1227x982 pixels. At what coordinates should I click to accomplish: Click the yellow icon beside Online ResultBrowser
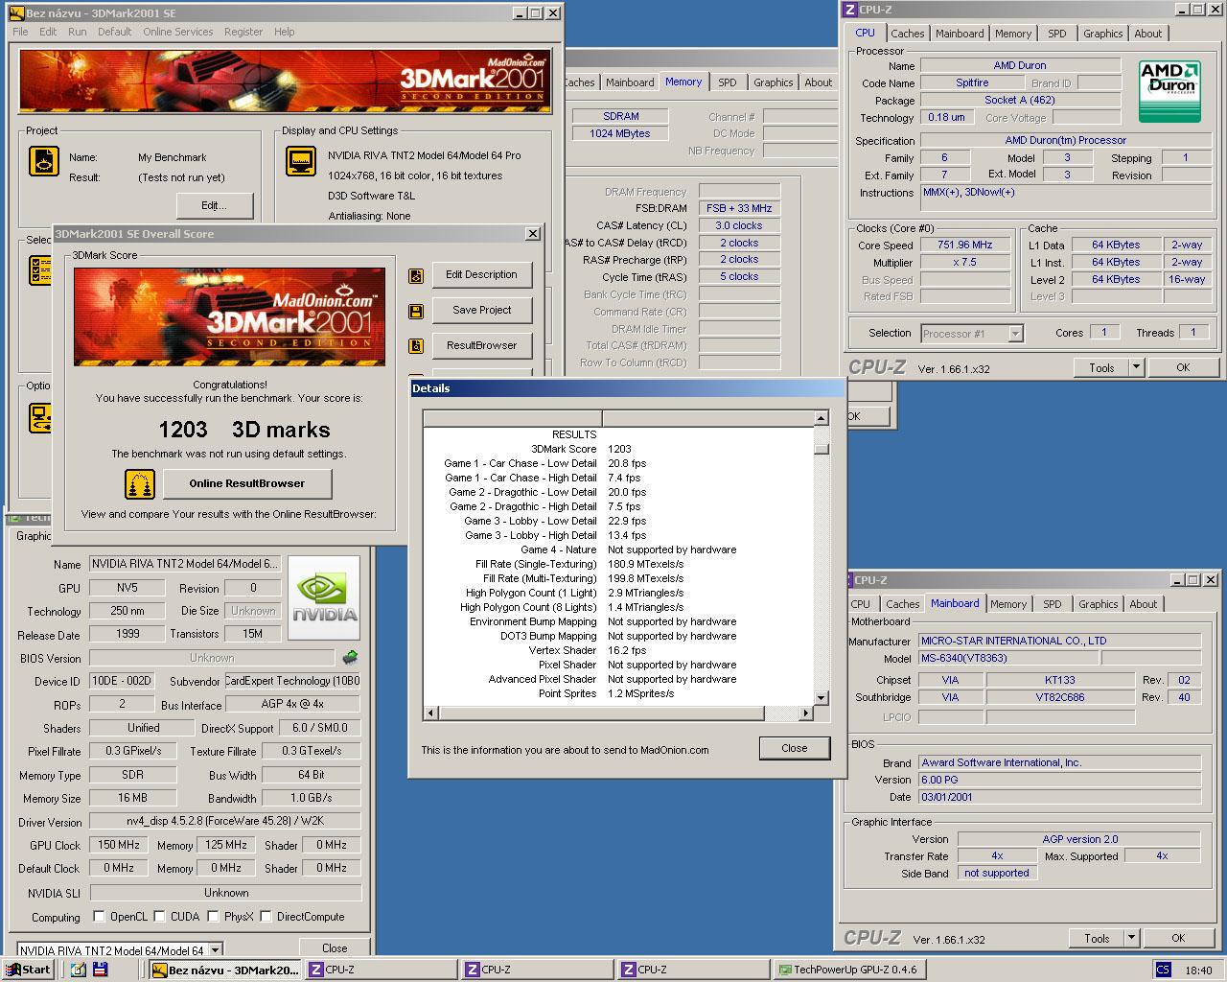pos(140,484)
